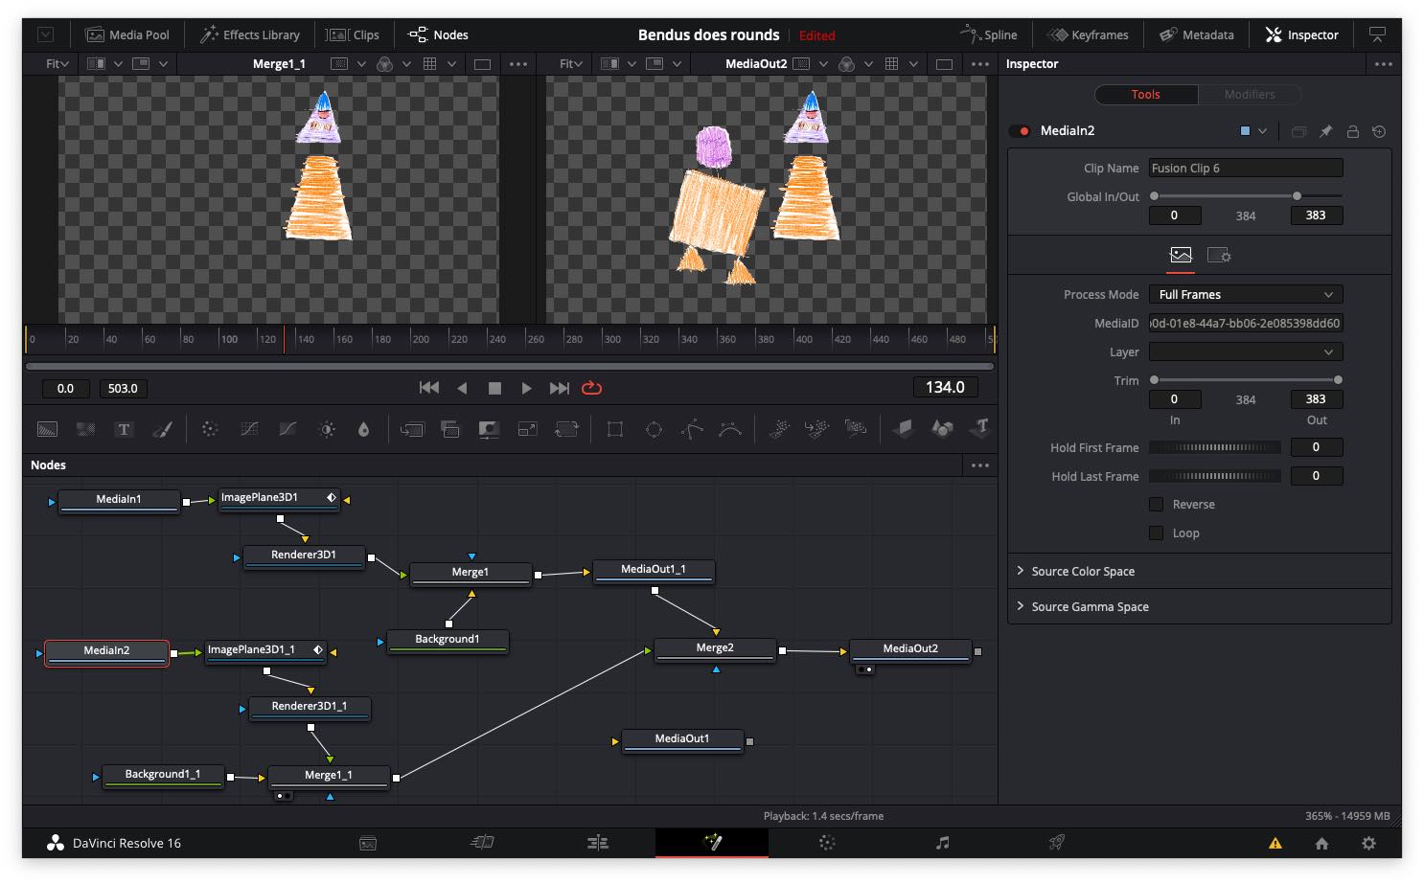Toggle the Inspector panel
The height and width of the screenshot is (884, 1424).
tap(1301, 34)
